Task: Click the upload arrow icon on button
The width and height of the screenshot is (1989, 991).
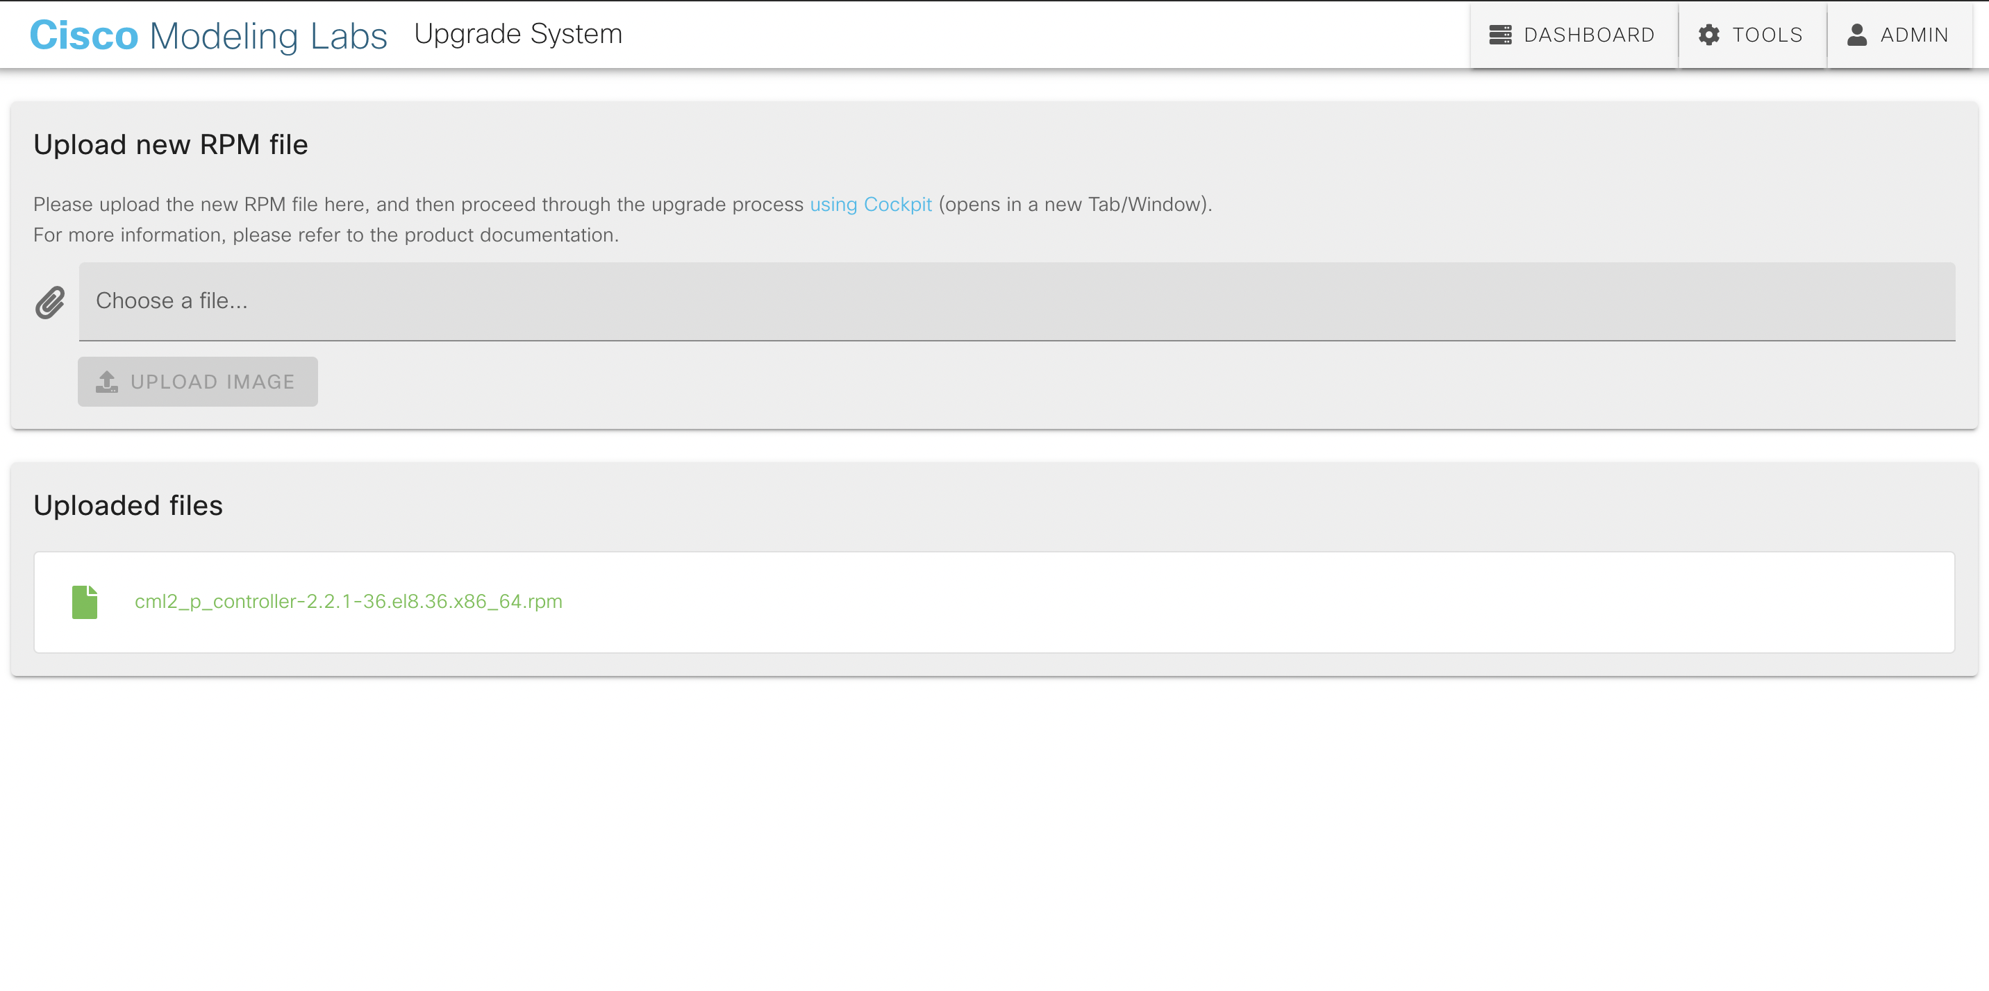Action: click(x=106, y=381)
